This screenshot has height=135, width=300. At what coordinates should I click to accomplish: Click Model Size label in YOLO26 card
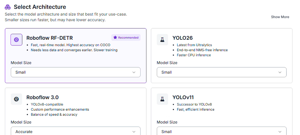[167, 63]
